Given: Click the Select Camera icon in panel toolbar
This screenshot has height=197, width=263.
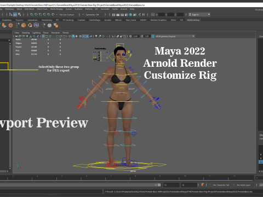Looking at the screenshot, I should pyautogui.click(x=16, y=36).
